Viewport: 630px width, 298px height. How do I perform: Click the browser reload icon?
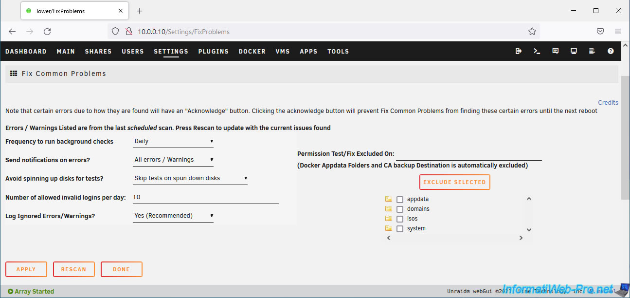[x=47, y=32]
